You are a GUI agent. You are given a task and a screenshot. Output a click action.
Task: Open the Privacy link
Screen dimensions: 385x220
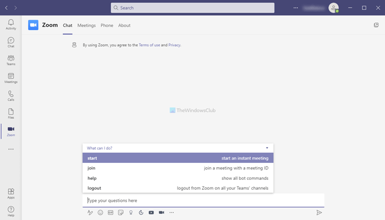[174, 45]
